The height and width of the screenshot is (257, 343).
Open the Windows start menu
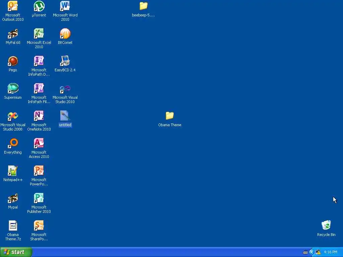[16, 252]
